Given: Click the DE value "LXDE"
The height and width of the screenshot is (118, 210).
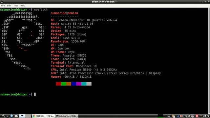Looking at the screenshot, I should (61, 45).
